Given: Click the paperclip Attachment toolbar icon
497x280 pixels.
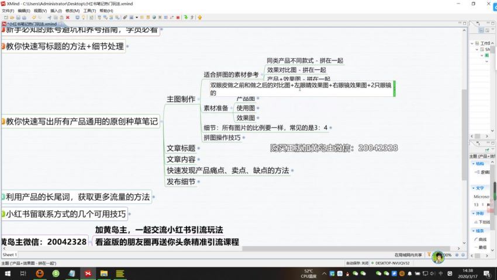Looking at the screenshot, I should (125, 17).
